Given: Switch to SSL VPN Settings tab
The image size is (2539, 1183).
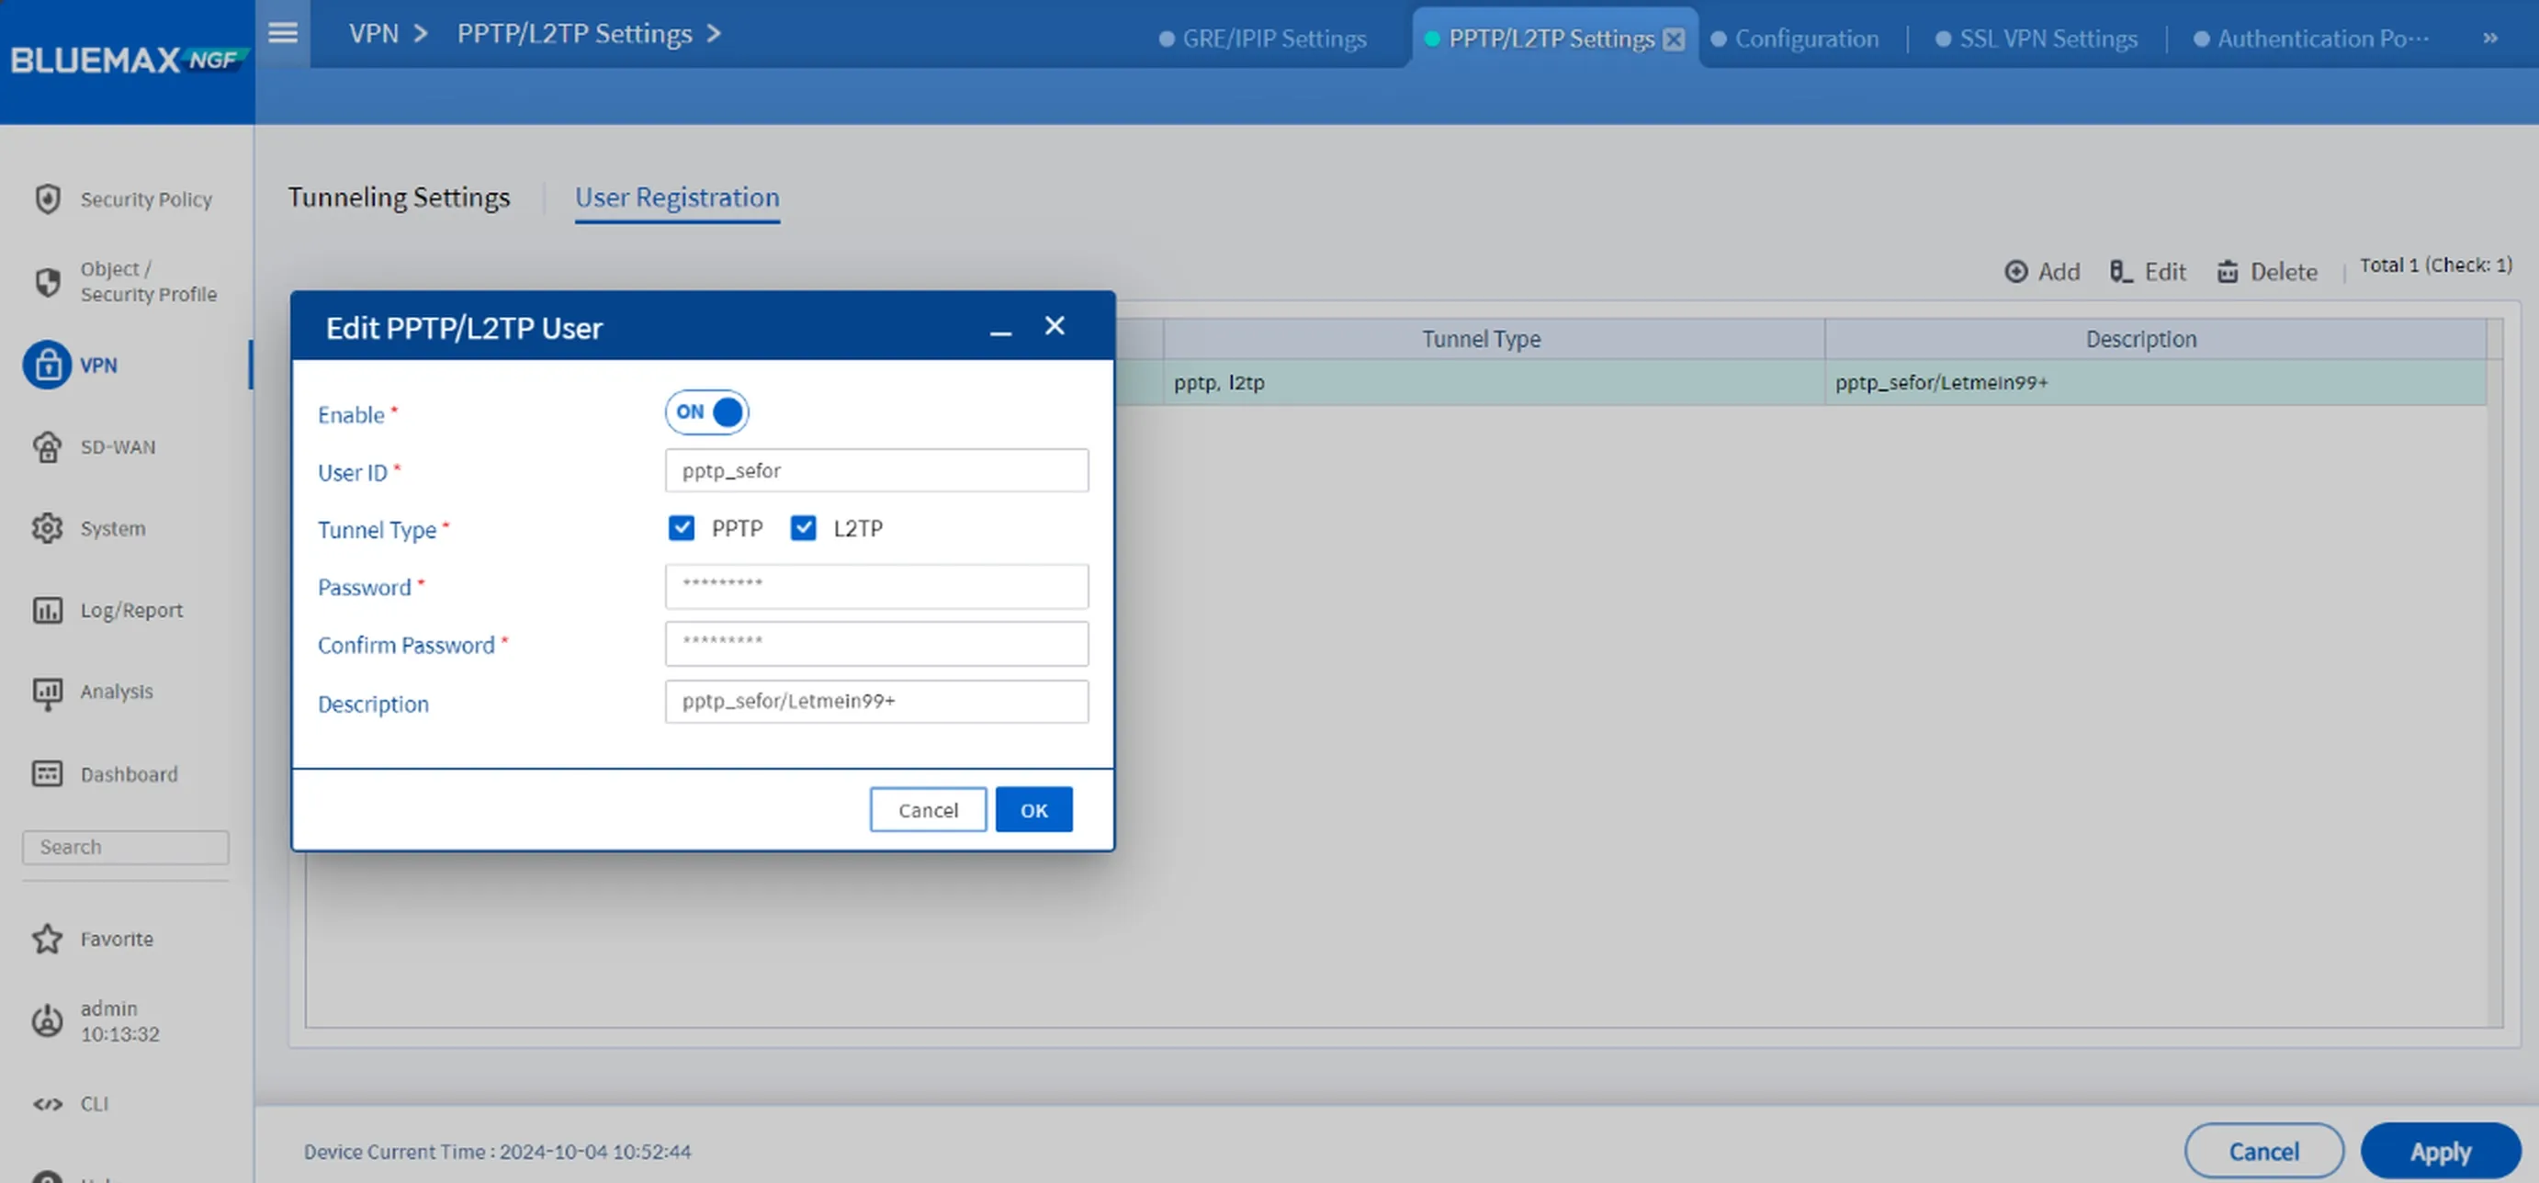Looking at the screenshot, I should coord(2037,39).
